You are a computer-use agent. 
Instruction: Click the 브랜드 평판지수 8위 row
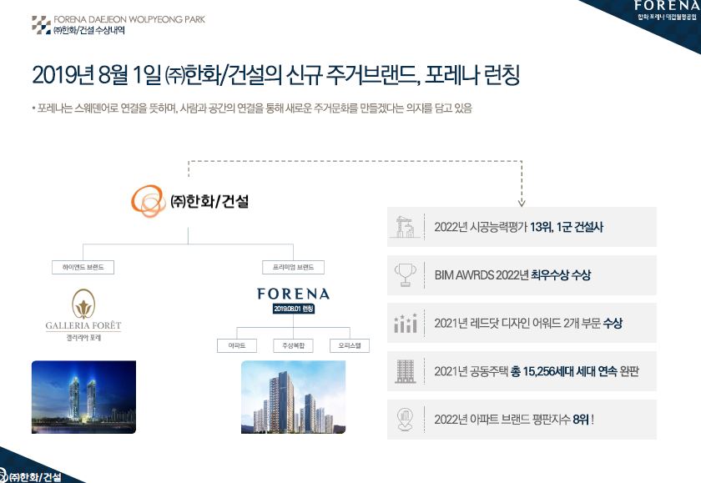pos(522,420)
